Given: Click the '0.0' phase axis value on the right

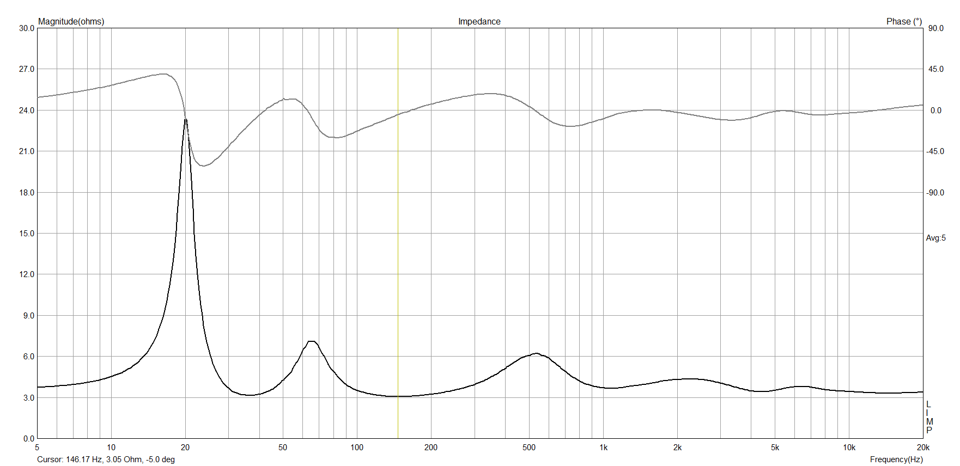Looking at the screenshot, I should (936, 111).
